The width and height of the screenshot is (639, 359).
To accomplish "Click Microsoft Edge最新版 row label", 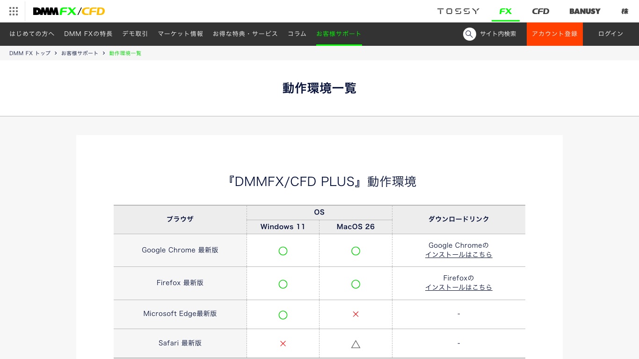I will pyautogui.click(x=180, y=314).
